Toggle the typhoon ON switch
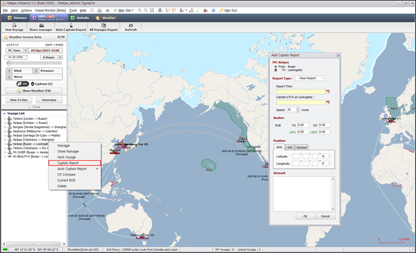 [23, 84]
